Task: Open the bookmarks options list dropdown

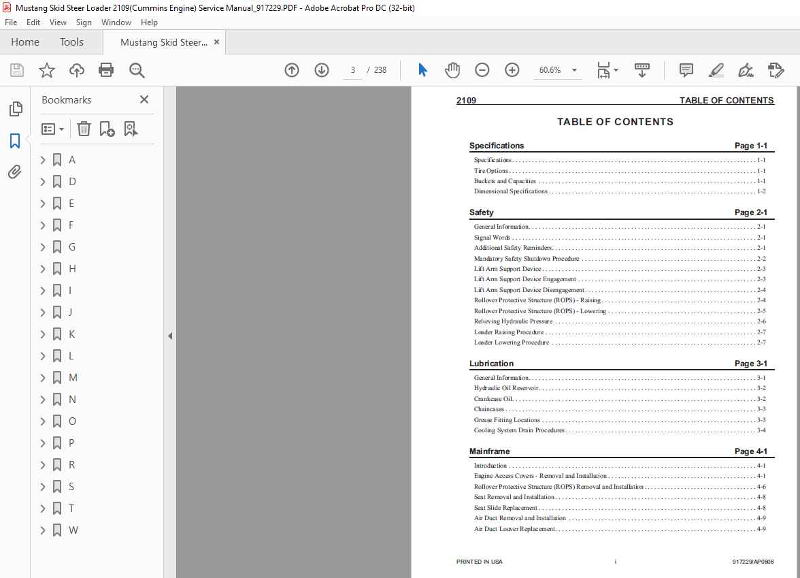Action: coord(52,129)
